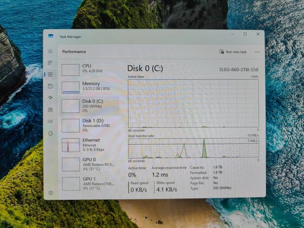The image size is (304, 228).
Task: Click the CPU mini graph thumbnail
Action: point(71,70)
